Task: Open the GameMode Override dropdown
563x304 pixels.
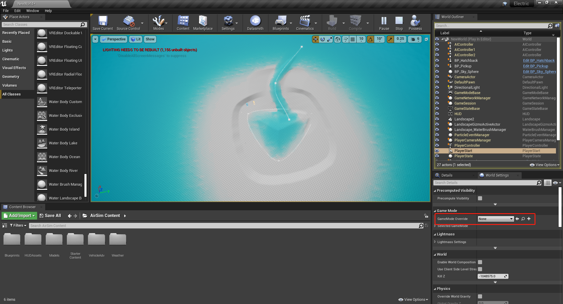Action: (495, 219)
